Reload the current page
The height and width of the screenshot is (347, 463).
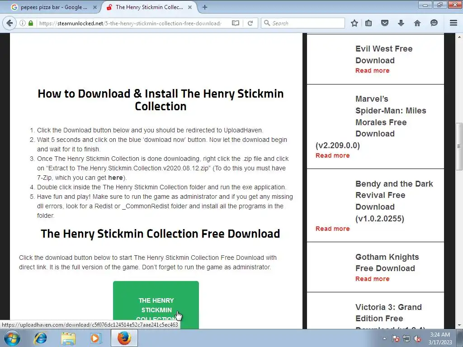tap(250, 23)
